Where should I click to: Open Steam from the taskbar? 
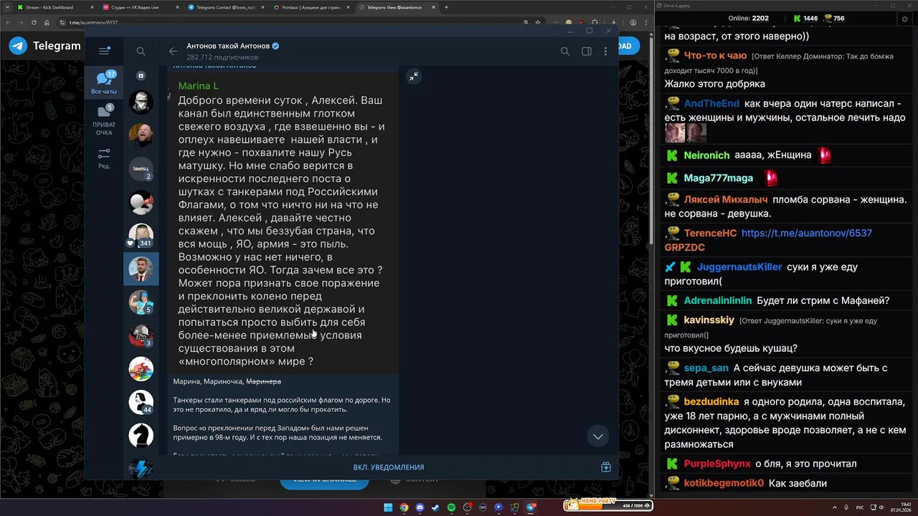(435, 507)
